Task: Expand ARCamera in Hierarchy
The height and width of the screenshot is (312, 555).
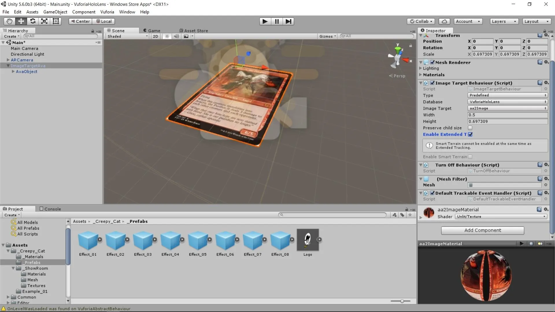Action: [8, 60]
